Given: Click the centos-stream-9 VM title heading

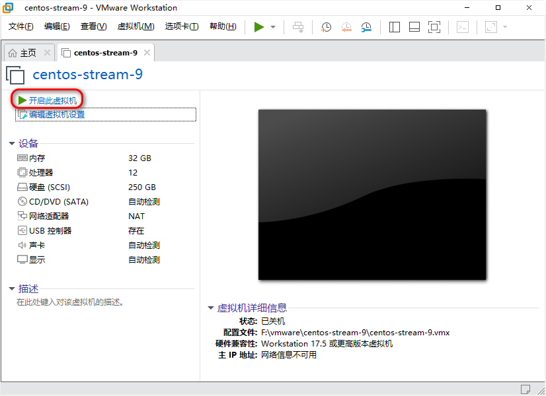Looking at the screenshot, I should coord(87,75).
